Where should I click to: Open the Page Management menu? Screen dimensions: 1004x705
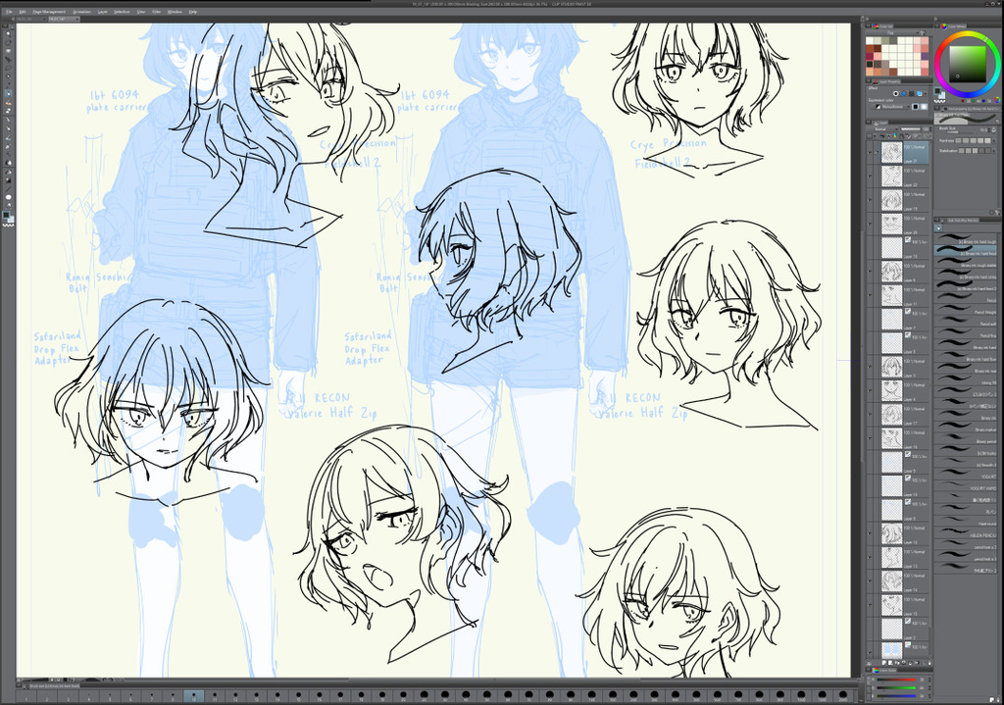click(x=49, y=12)
